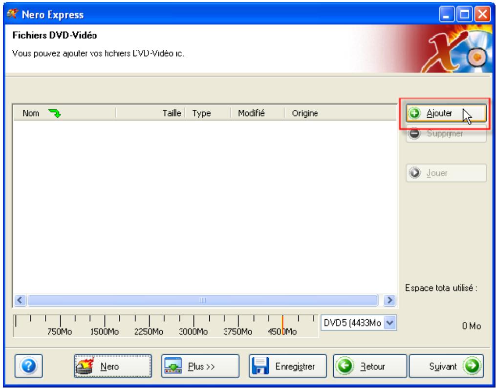Expand extra options with Plus >>
This screenshot has height=388, width=496.
tap(200, 366)
